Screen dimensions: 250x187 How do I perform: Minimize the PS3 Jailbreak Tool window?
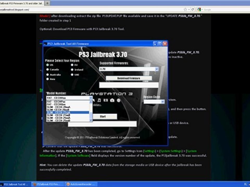[x=155, y=44]
